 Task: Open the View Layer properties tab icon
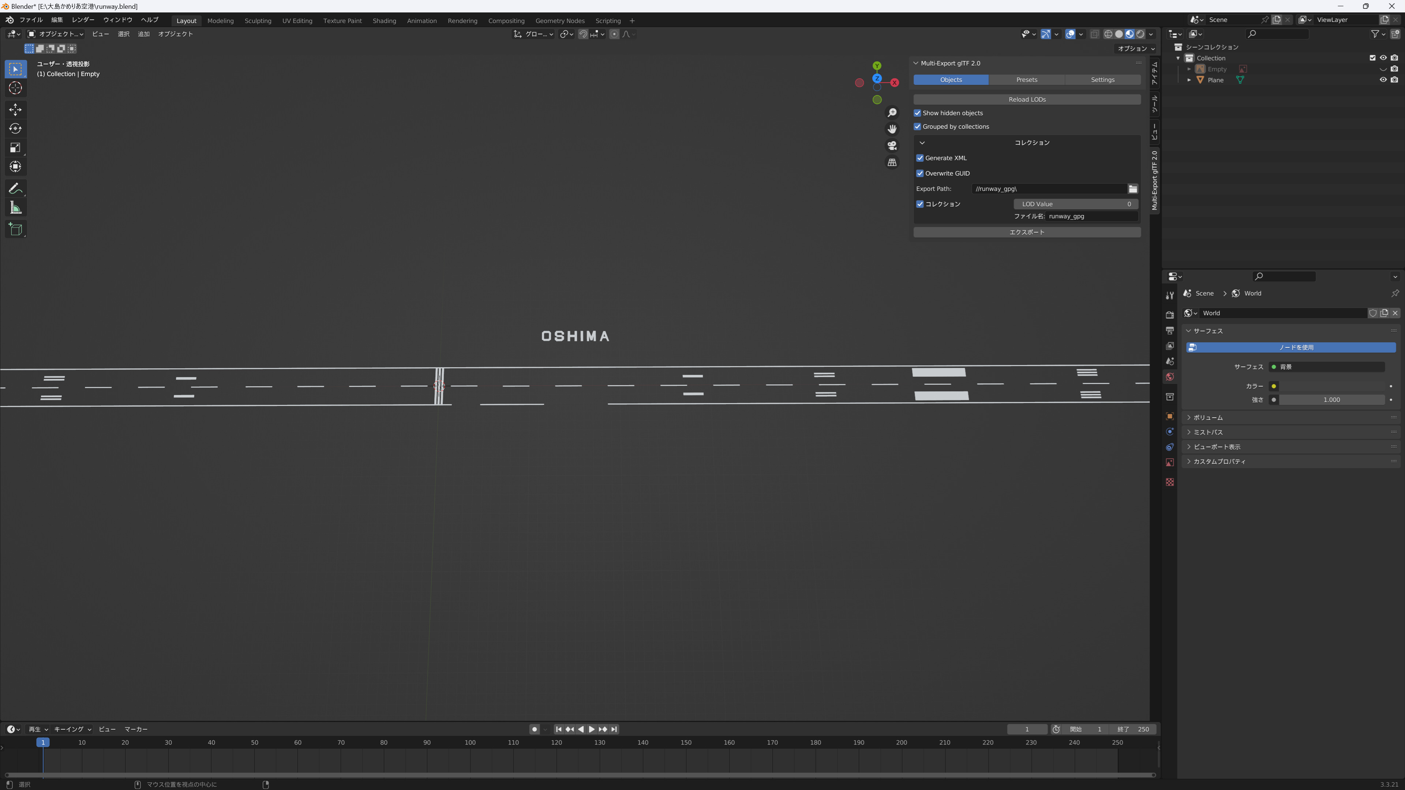[1169, 346]
